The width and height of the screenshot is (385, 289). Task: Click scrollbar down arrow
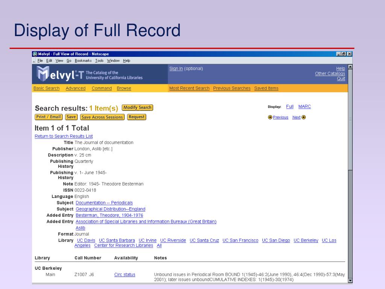coord(350,280)
